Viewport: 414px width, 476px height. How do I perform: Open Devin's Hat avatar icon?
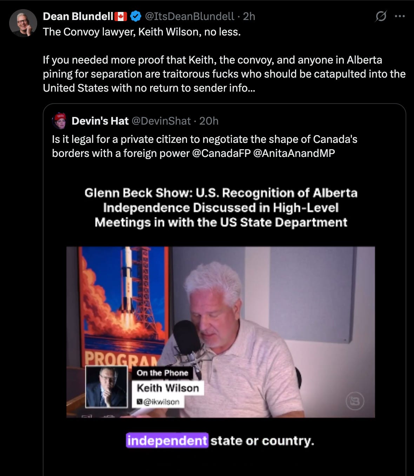tap(59, 121)
